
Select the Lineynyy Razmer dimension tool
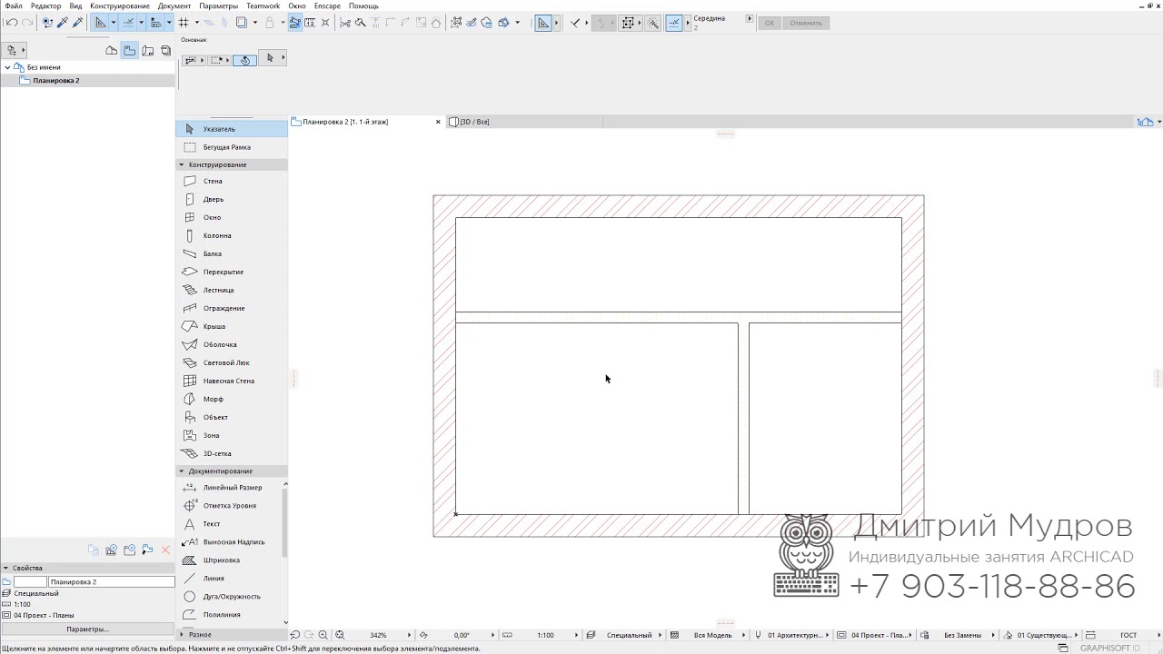(230, 488)
